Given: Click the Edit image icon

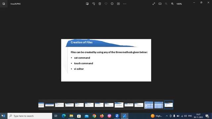Looking at the screenshot, I should click(x=87, y=4).
